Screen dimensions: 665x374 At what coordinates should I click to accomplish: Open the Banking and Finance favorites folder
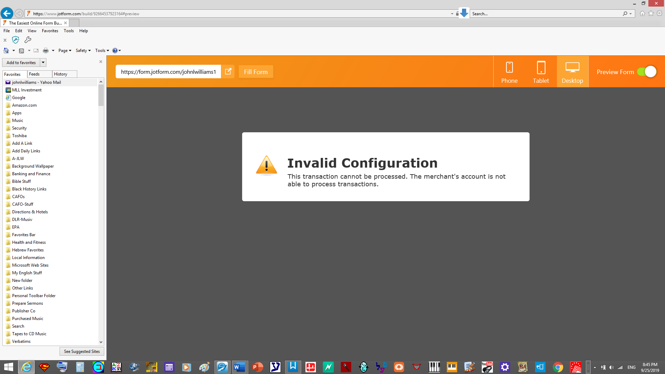[x=31, y=174]
